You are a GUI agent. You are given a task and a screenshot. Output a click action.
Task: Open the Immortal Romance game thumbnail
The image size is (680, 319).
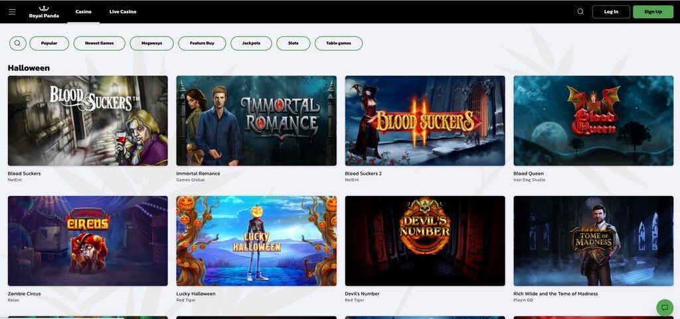pos(256,120)
